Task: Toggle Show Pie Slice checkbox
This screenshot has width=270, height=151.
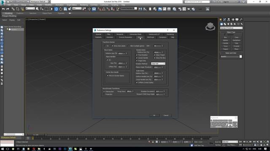Action: tap(155, 58)
